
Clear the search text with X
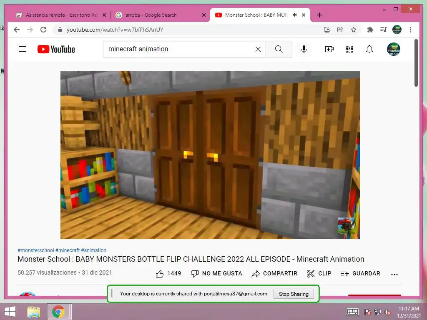pos(258,49)
